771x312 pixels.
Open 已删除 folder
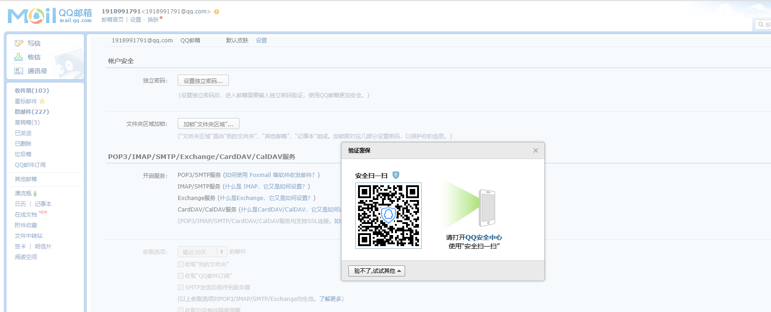[23, 144]
